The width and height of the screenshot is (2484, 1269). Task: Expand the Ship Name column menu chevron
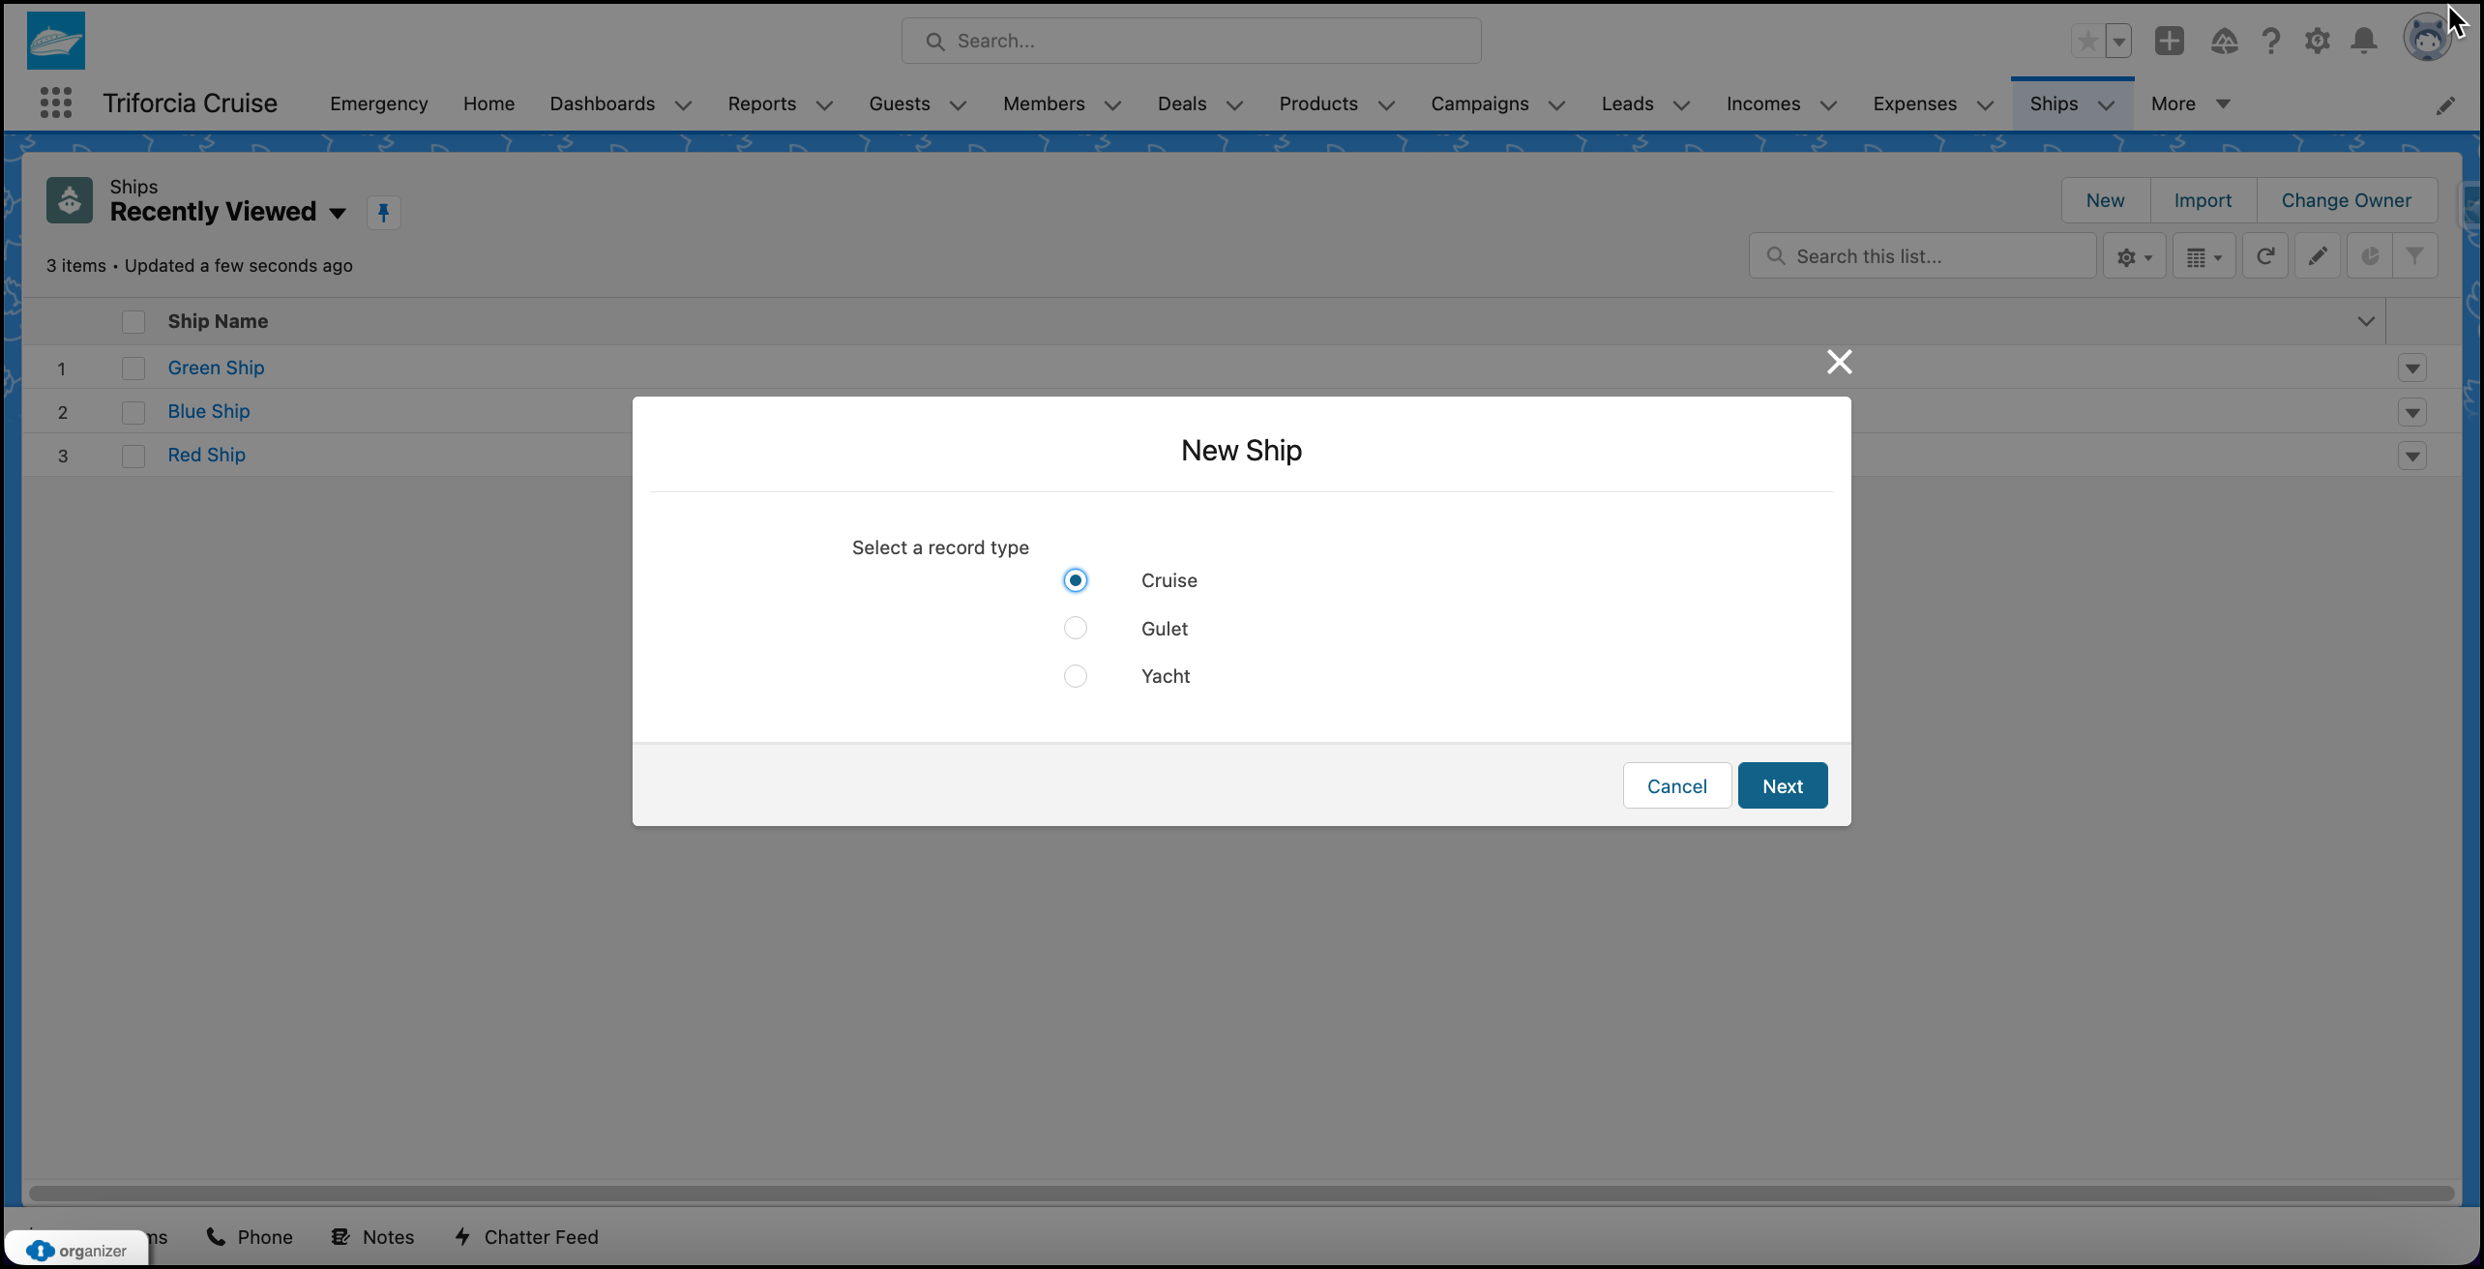pos(2366,321)
